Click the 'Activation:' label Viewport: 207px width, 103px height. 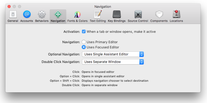click(72, 32)
